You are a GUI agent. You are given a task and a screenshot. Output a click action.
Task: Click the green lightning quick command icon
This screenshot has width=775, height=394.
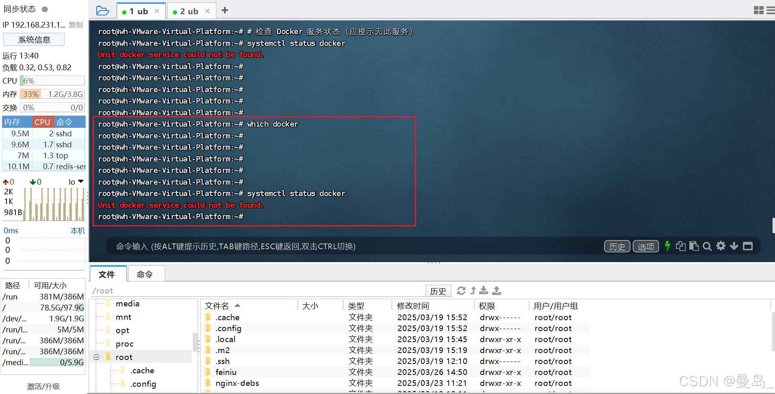(667, 246)
